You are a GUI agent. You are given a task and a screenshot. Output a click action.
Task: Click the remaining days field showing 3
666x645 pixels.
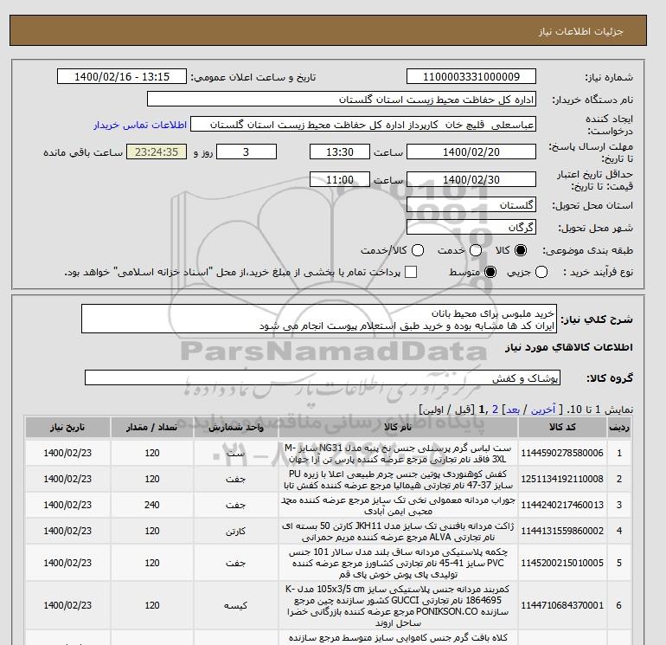click(247, 152)
